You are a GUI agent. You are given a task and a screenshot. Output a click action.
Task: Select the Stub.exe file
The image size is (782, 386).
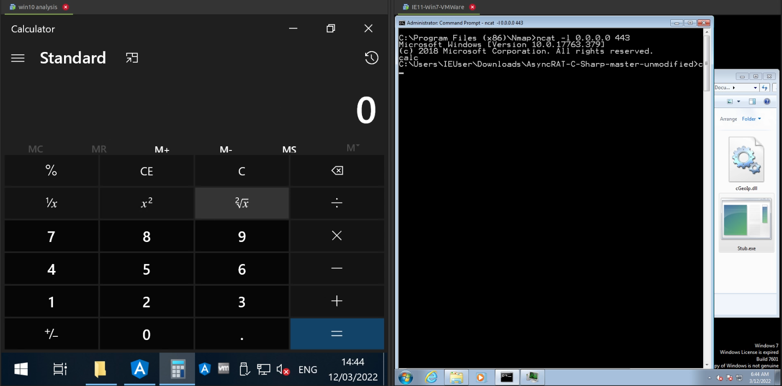click(746, 224)
